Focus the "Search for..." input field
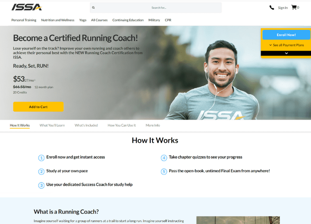The width and height of the screenshot is (311, 224). (155, 8)
